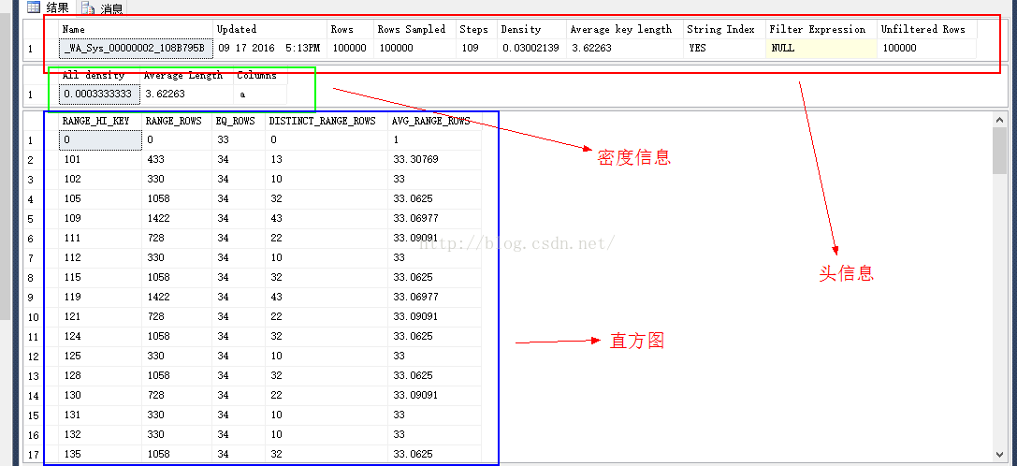Click the 1422 RANGE_ROWS cell for key 109

(177, 218)
